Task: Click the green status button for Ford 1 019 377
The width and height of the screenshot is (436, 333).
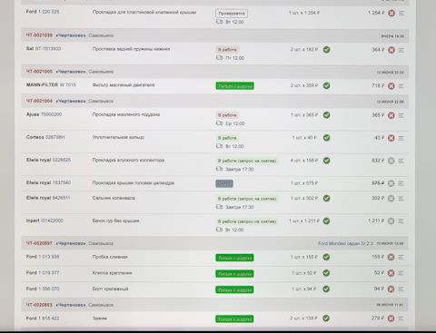Action: [234, 274]
